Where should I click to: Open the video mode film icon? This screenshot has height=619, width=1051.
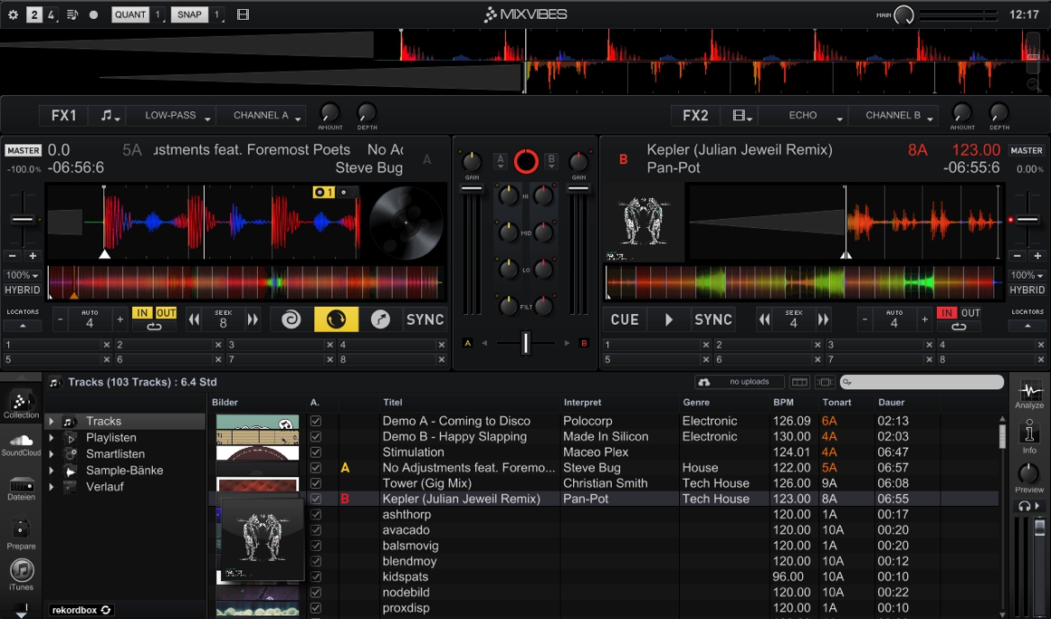point(243,14)
